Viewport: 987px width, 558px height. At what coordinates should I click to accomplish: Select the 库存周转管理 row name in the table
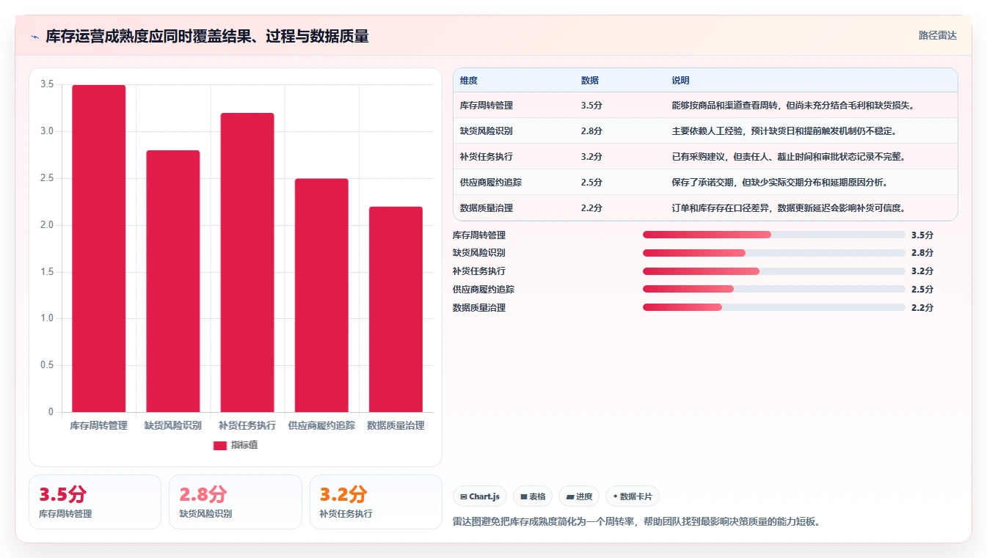pos(487,106)
